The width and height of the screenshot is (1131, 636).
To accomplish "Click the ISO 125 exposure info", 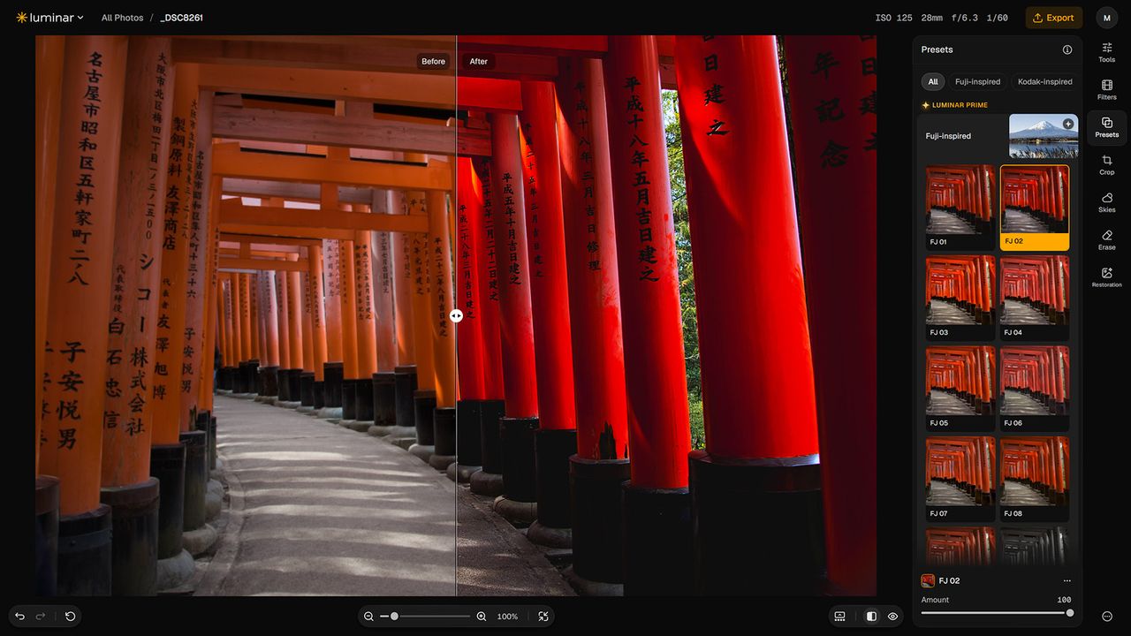I will pyautogui.click(x=893, y=18).
